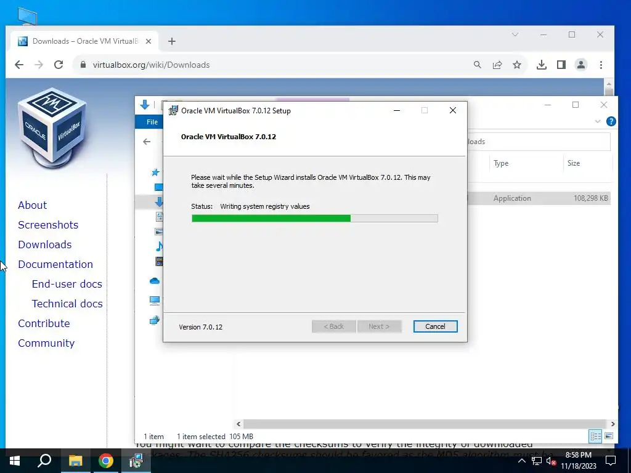This screenshot has height=473, width=631.
Task: Expand Chrome's tab search chevron
Action: click(x=515, y=35)
